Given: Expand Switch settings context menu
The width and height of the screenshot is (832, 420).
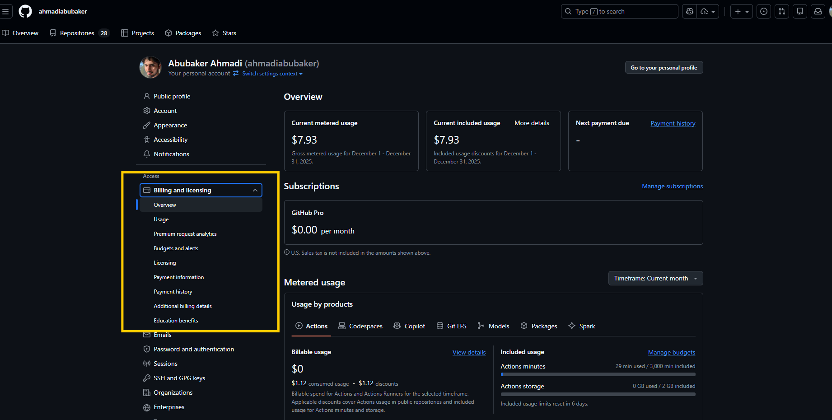Looking at the screenshot, I should [x=272, y=74].
